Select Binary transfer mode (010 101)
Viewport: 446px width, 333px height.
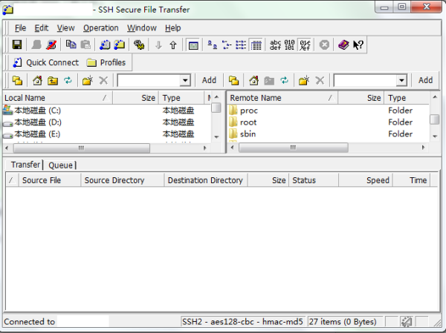[x=289, y=44]
